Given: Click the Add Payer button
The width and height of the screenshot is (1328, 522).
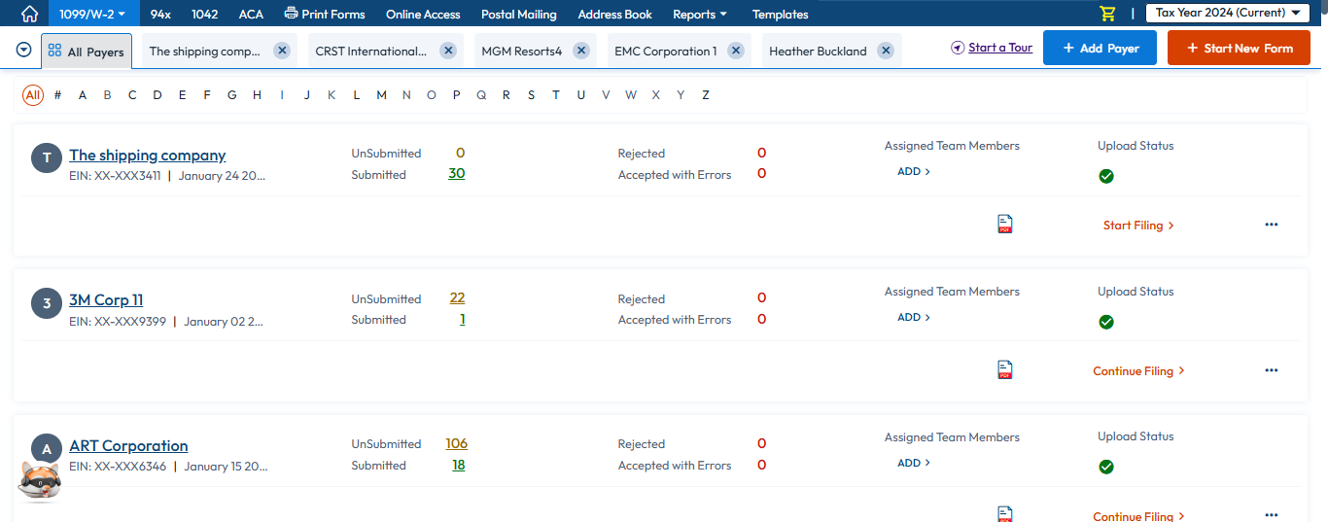Looking at the screenshot, I should click(x=1100, y=48).
